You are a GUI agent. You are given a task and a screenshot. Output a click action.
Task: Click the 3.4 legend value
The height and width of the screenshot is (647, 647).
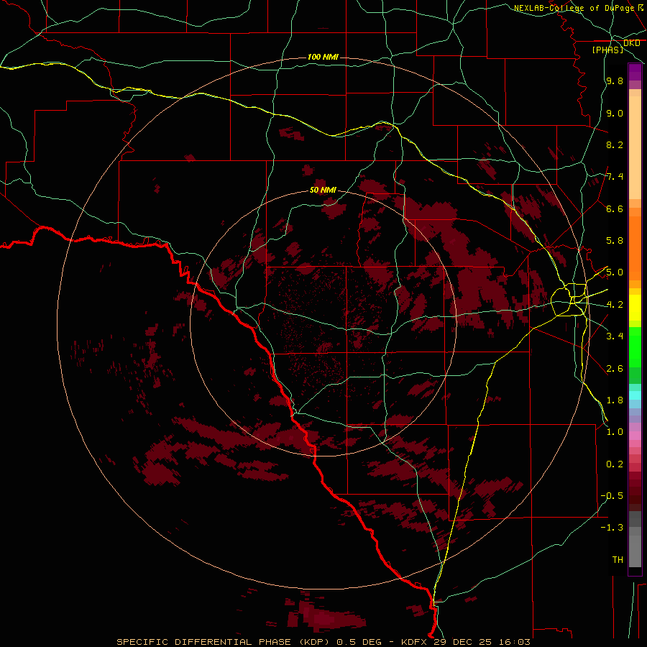click(615, 336)
